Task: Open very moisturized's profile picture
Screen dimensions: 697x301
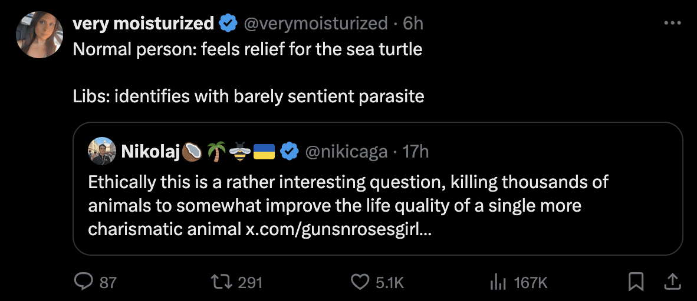Action: (40, 35)
